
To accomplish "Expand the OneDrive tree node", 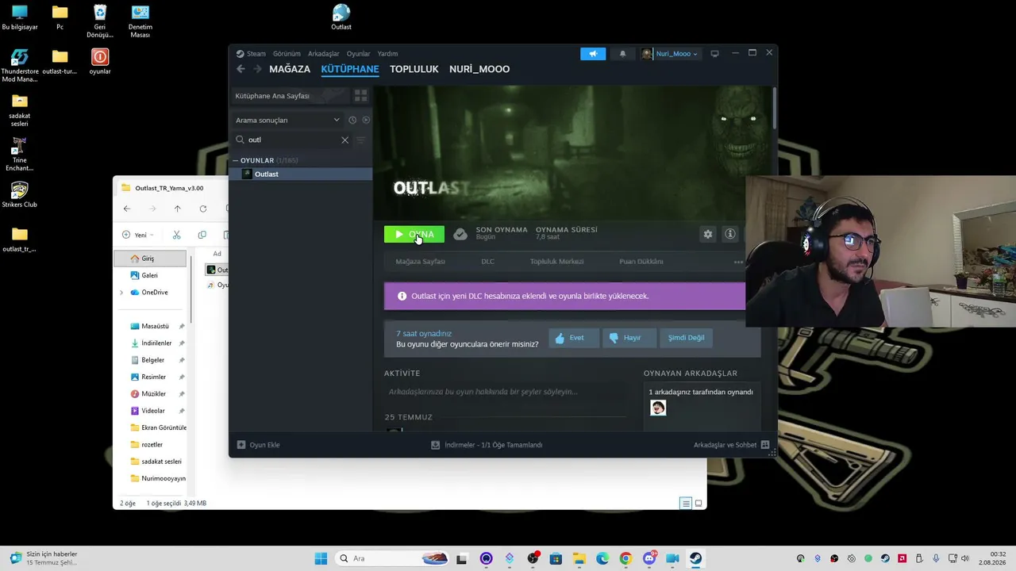I will (121, 293).
